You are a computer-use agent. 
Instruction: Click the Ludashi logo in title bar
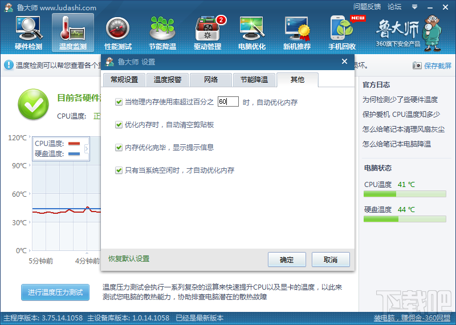[9, 7]
